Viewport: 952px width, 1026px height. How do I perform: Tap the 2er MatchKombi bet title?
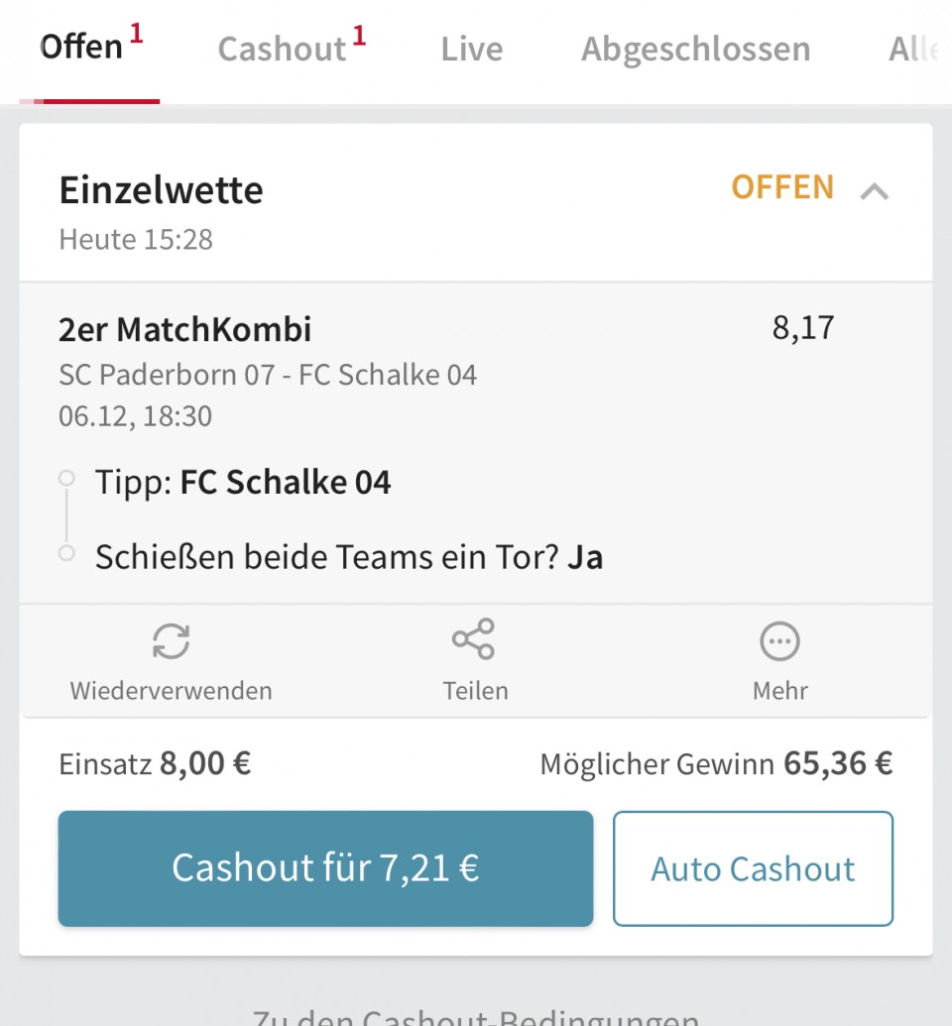tap(184, 329)
